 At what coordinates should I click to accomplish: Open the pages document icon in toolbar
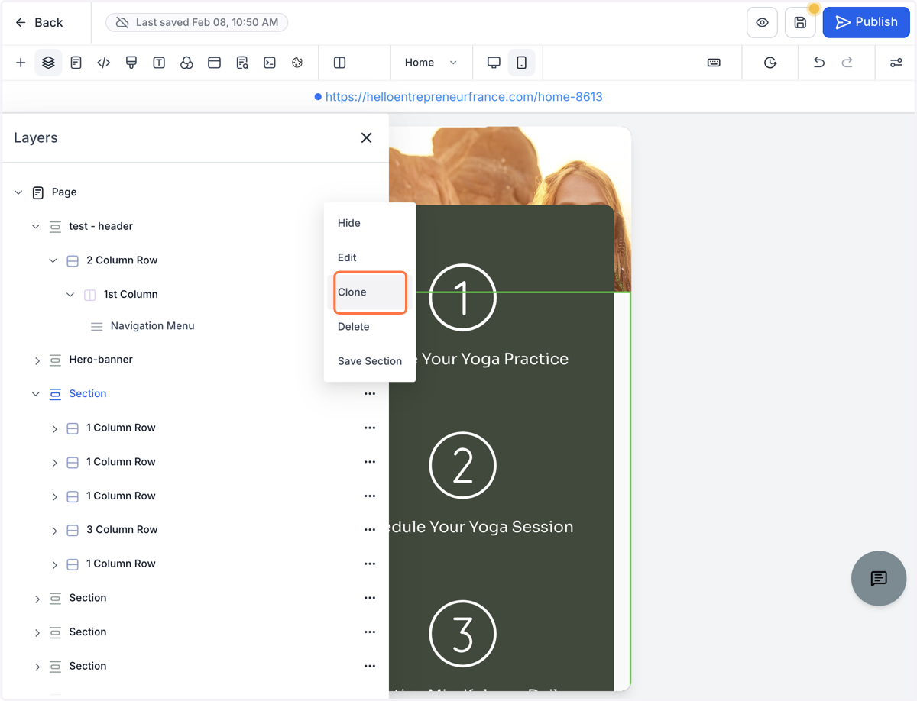(76, 63)
